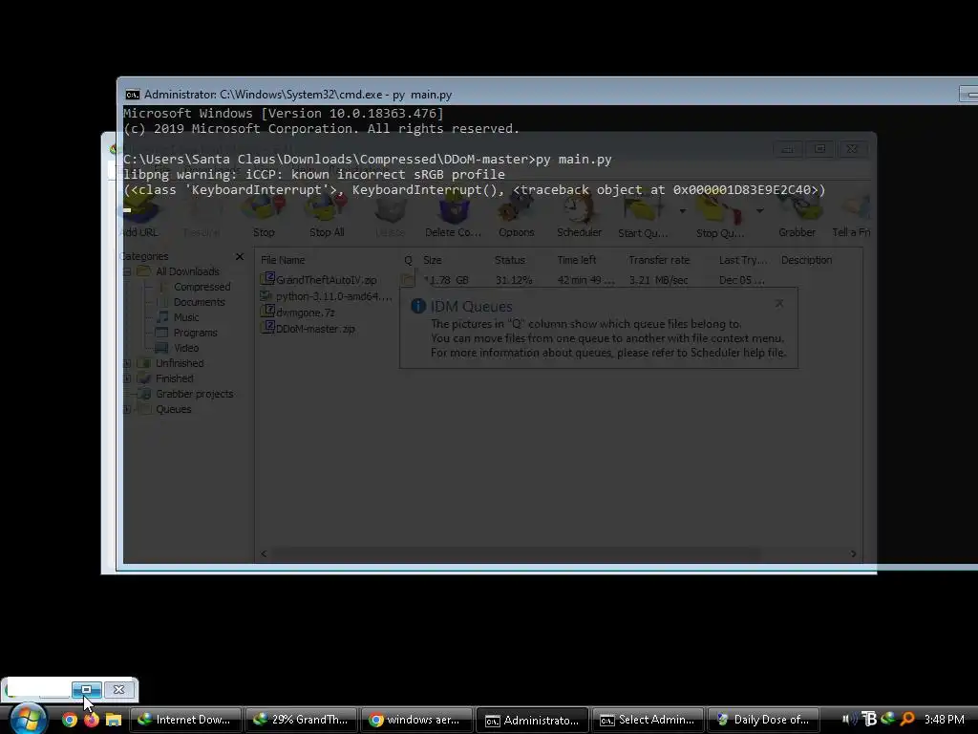Image resolution: width=978 pixels, height=734 pixels.
Task: Click the volume speaker tray icon
Action: coord(849,720)
